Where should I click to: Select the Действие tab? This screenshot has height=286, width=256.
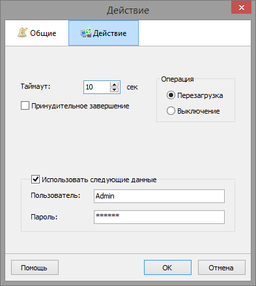click(104, 33)
